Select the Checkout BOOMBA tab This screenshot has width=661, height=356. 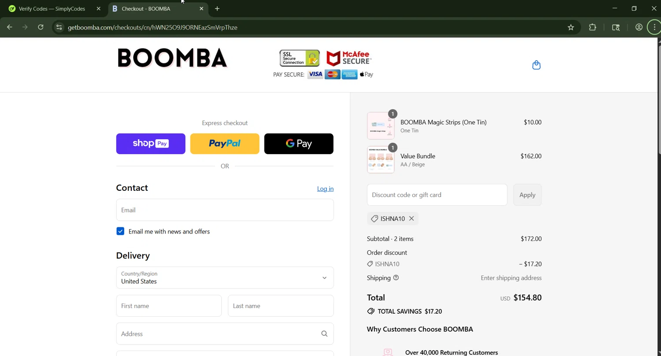point(158,9)
